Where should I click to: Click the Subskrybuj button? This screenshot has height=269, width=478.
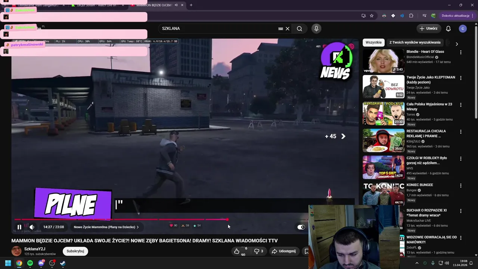coord(75,251)
